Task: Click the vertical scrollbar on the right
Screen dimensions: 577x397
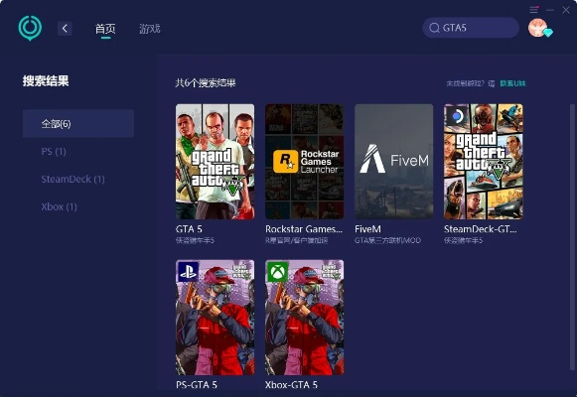Action: coord(572,237)
